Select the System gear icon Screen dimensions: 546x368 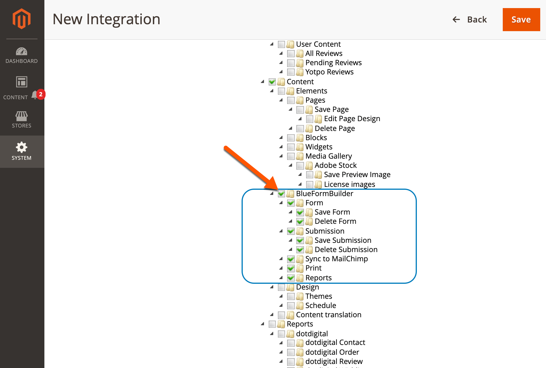(x=22, y=147)
